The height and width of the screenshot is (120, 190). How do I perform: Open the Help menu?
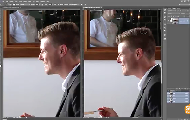47,2
